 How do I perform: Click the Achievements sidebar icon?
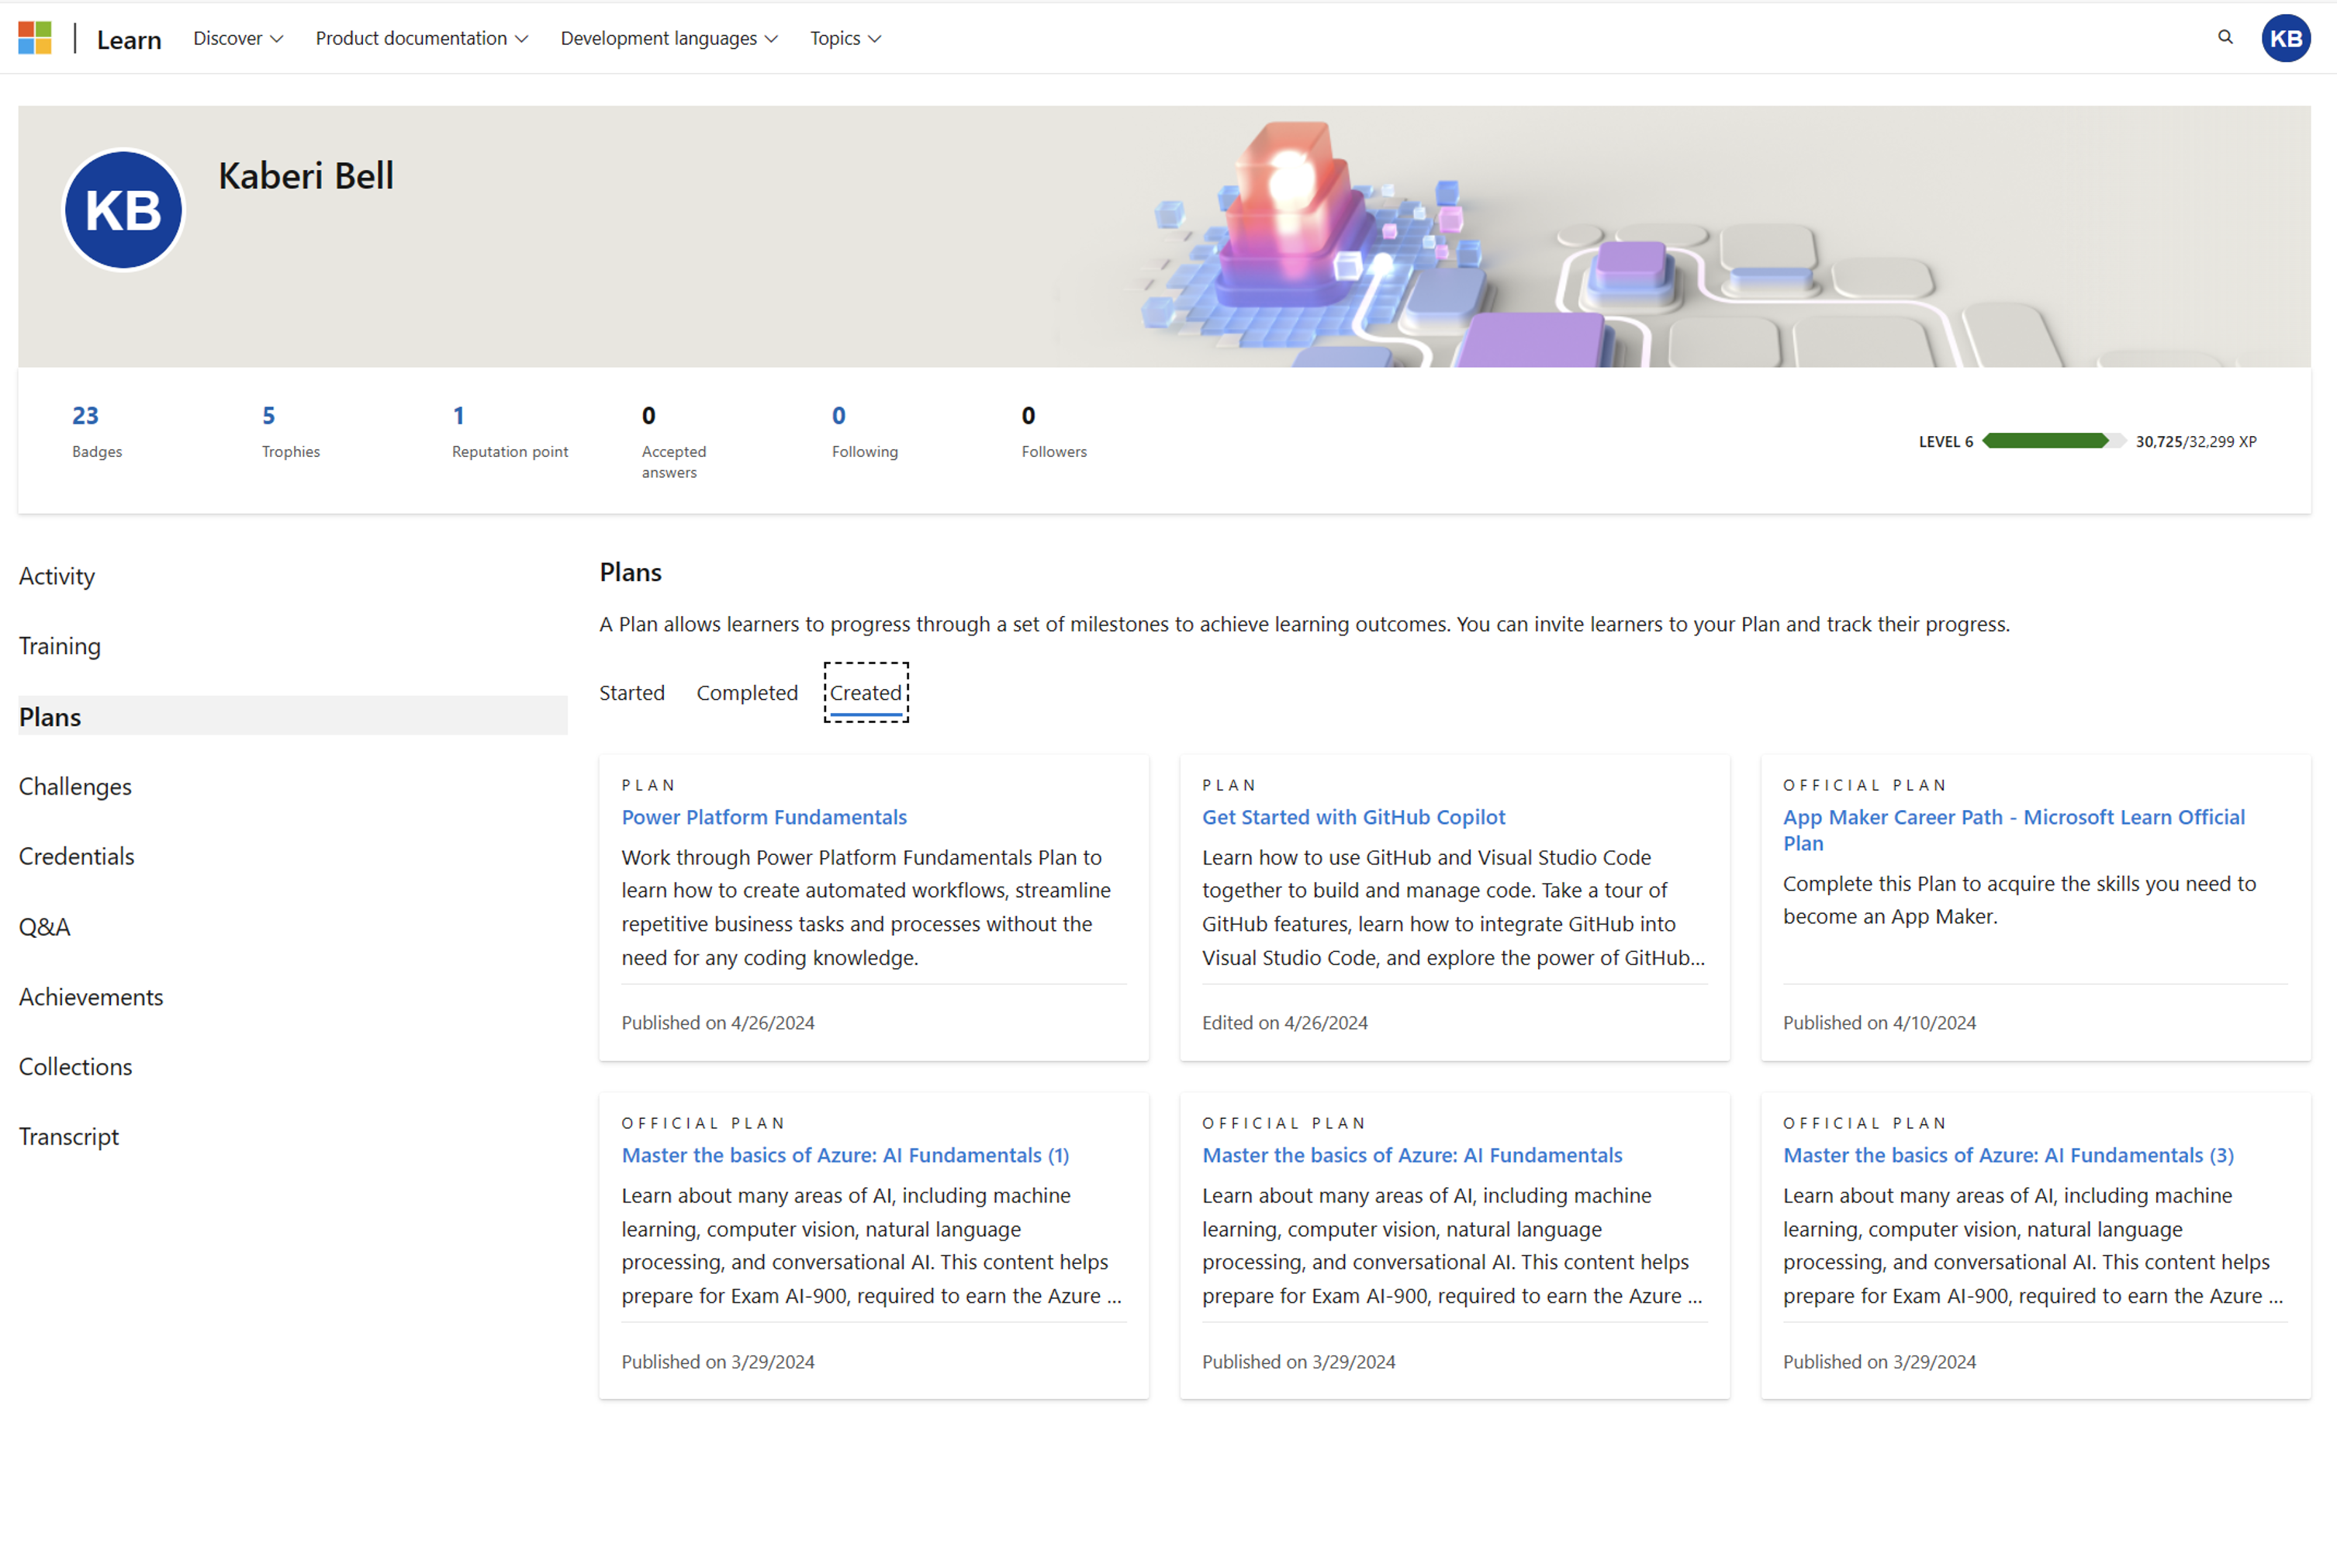pos(89,995)
